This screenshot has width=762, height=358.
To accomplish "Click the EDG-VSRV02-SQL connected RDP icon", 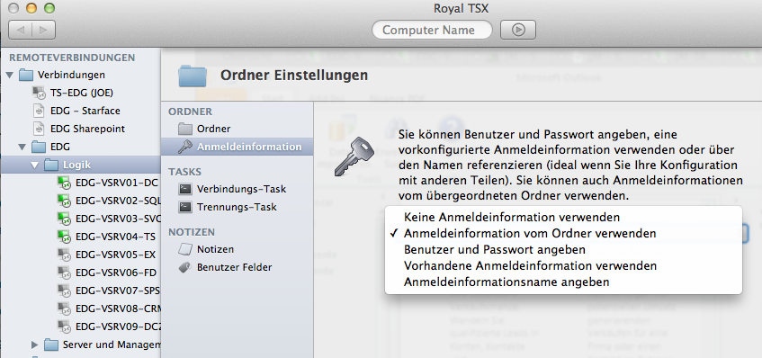I will pyautogui.click(x=64, y=201).
